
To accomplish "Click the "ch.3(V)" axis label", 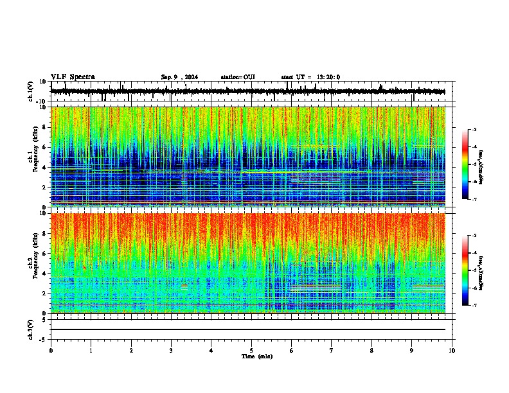I will click(31, 330).
